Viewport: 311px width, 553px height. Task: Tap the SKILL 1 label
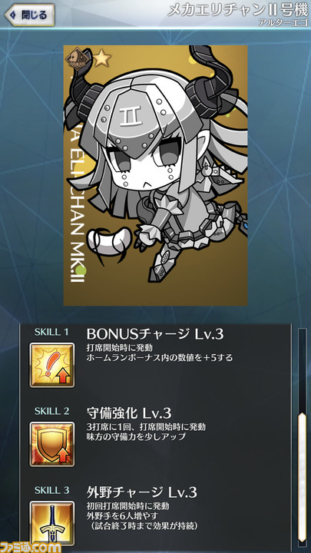click(52, 332)
